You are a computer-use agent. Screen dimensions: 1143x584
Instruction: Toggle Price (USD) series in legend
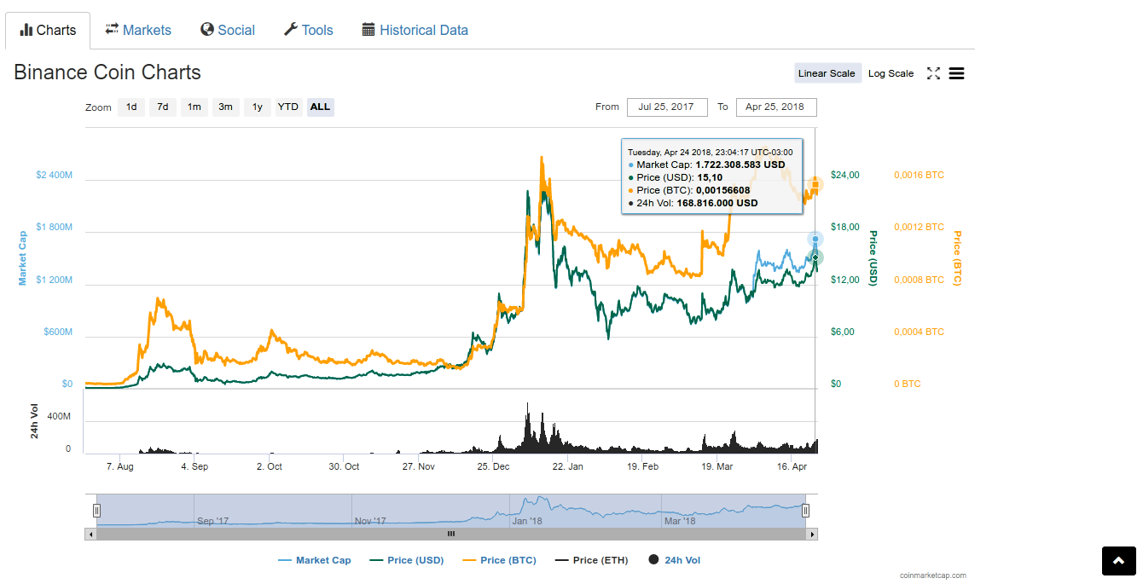pyautogui.click(x=406, y=560)
